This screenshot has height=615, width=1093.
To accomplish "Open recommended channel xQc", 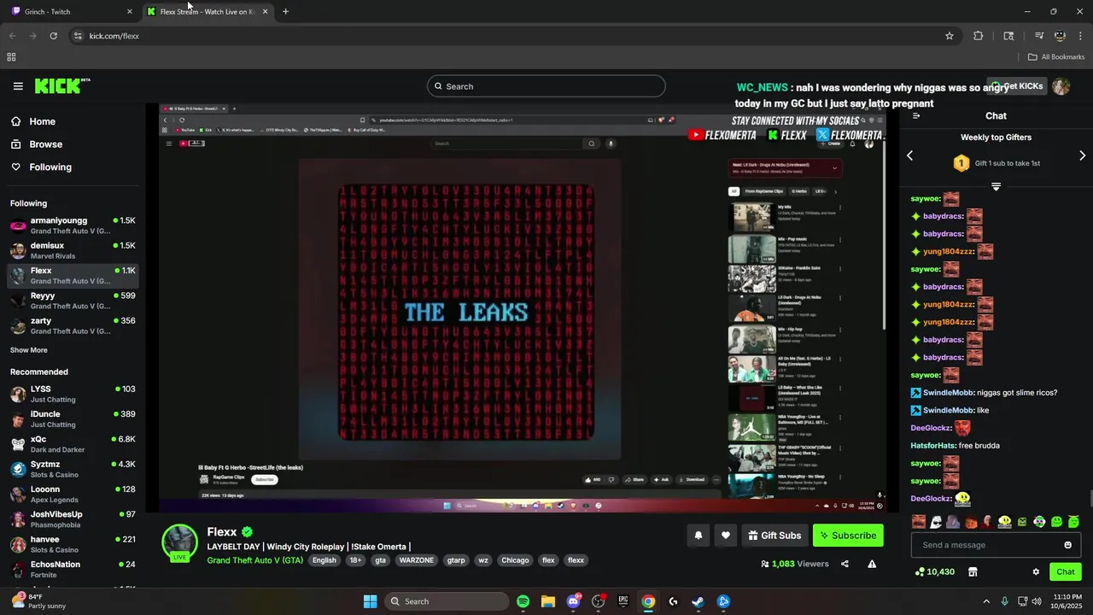I will click(73, 444).
